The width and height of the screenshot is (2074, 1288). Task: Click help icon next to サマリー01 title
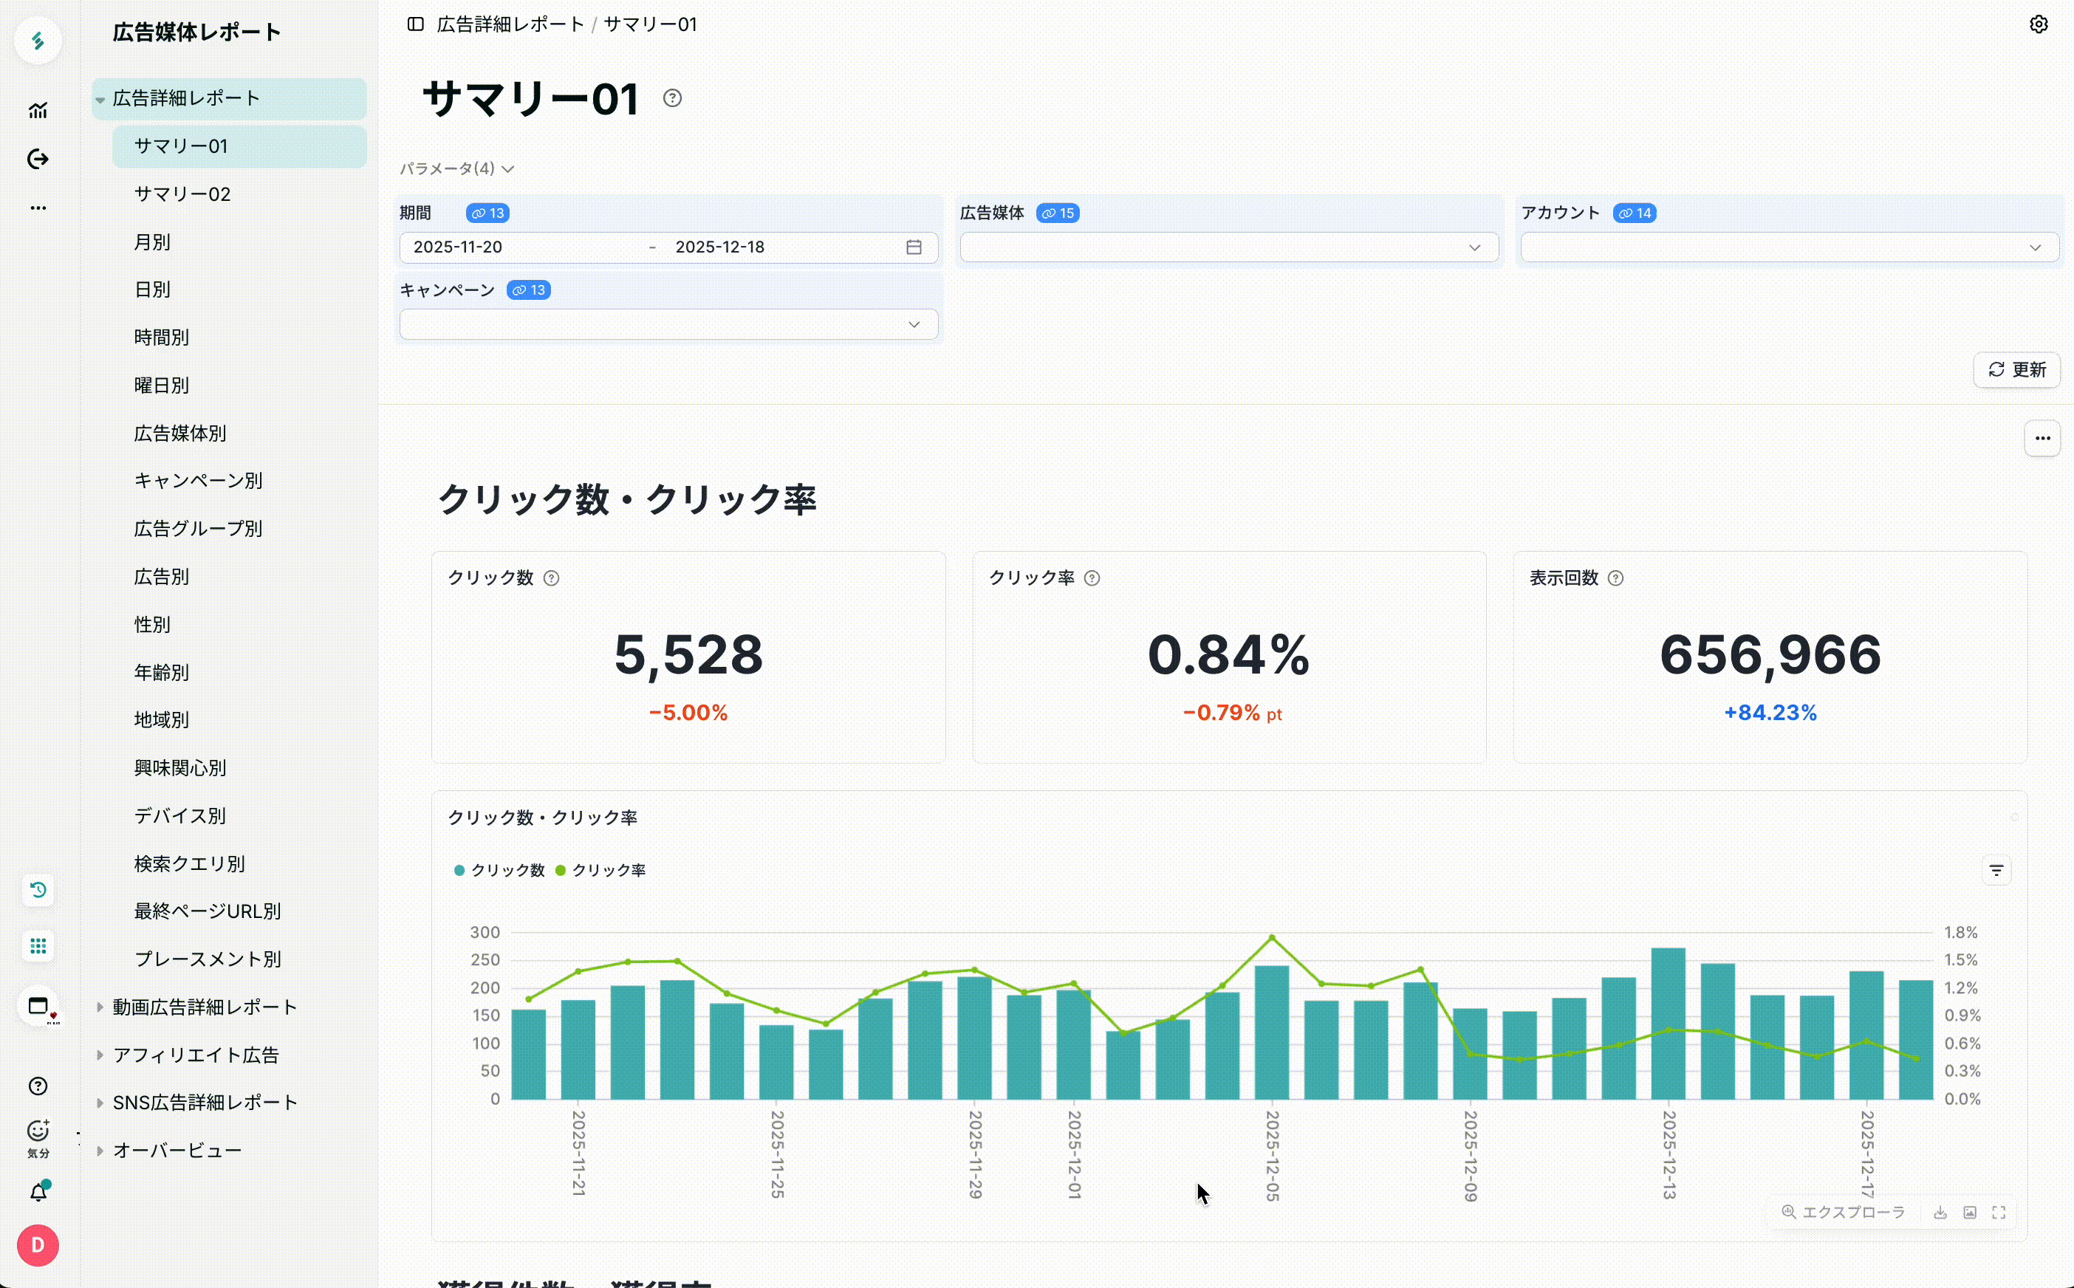pos(672,98)
